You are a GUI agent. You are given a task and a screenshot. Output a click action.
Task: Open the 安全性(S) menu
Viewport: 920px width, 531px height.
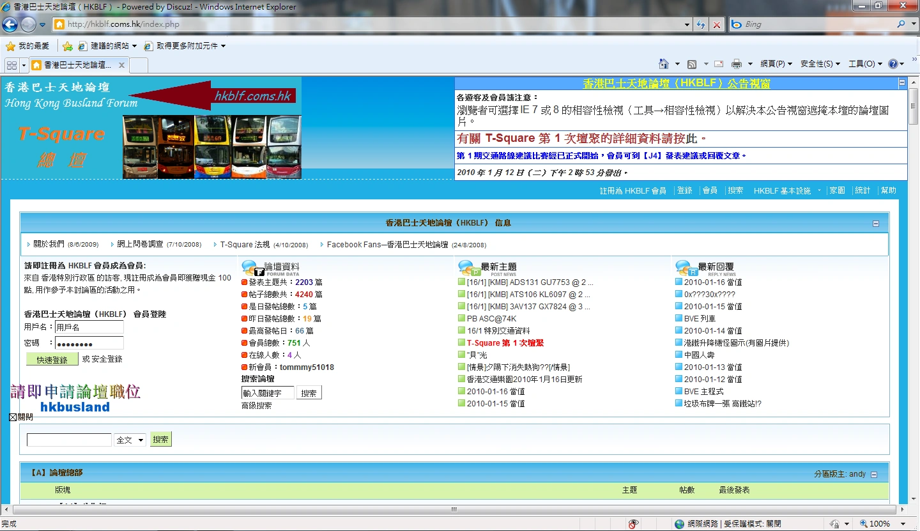[820, 64]
